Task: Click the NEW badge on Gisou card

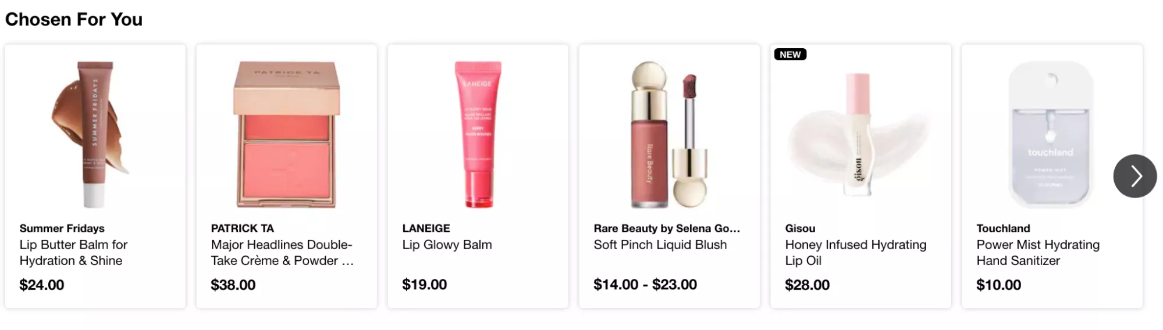Action: (x=790, y=54)
